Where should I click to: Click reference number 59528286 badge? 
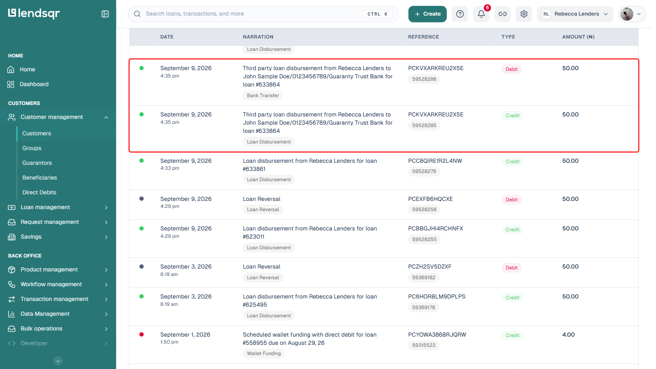coord(424,79)
